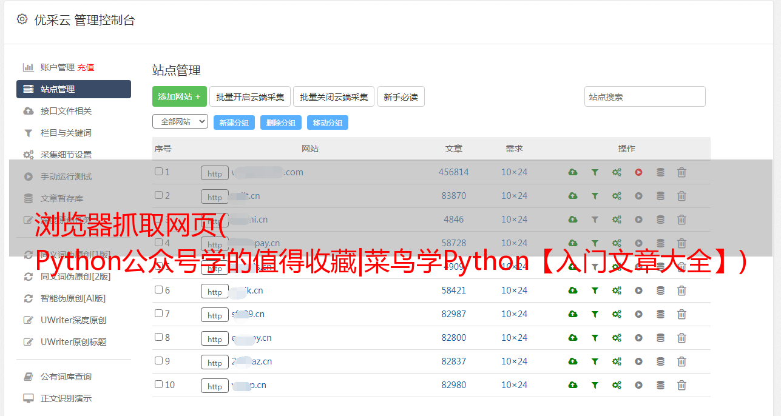The image size is (781, 416).
Task: Open article count 456814
Action: coord(454,172)
